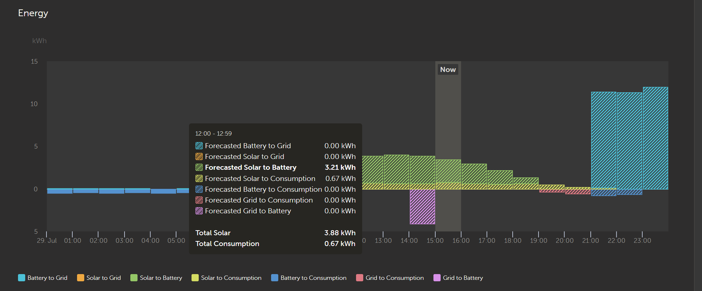
Task: Click the orange hatched Forecasted Solar to Grid icon
Action: click(199, 156)
